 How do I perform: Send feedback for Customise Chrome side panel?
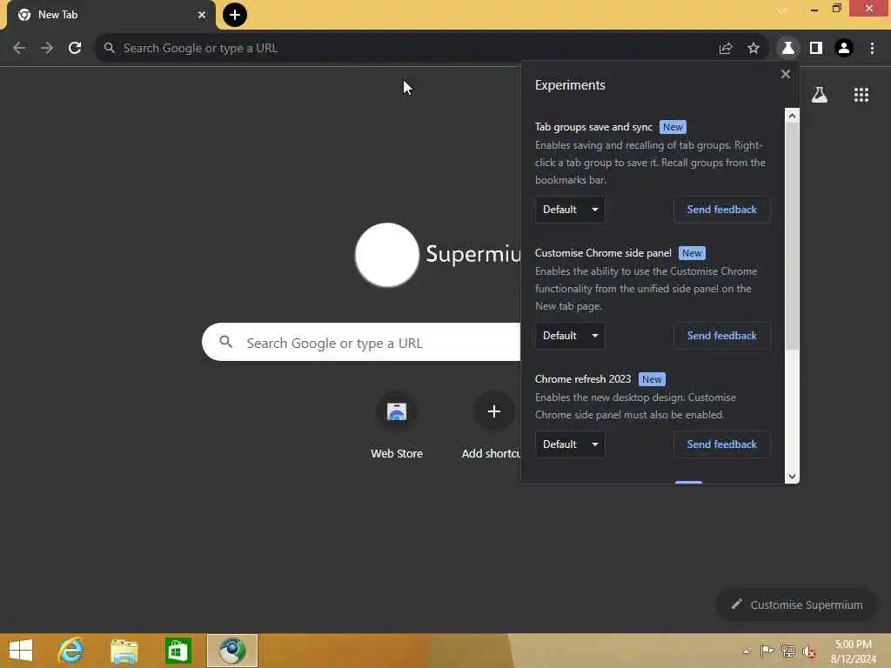point(721,336)
